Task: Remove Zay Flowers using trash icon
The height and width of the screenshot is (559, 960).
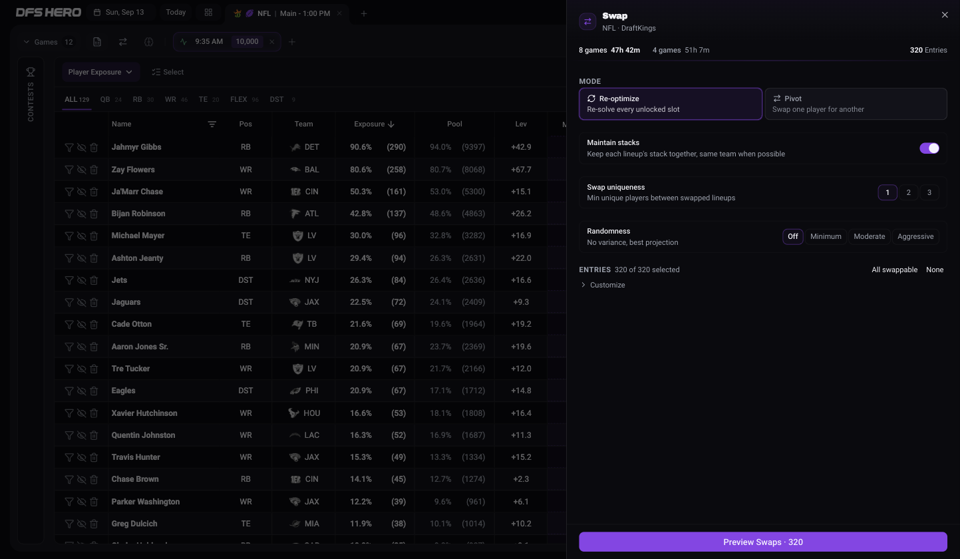Action: (x=94, y=170)
